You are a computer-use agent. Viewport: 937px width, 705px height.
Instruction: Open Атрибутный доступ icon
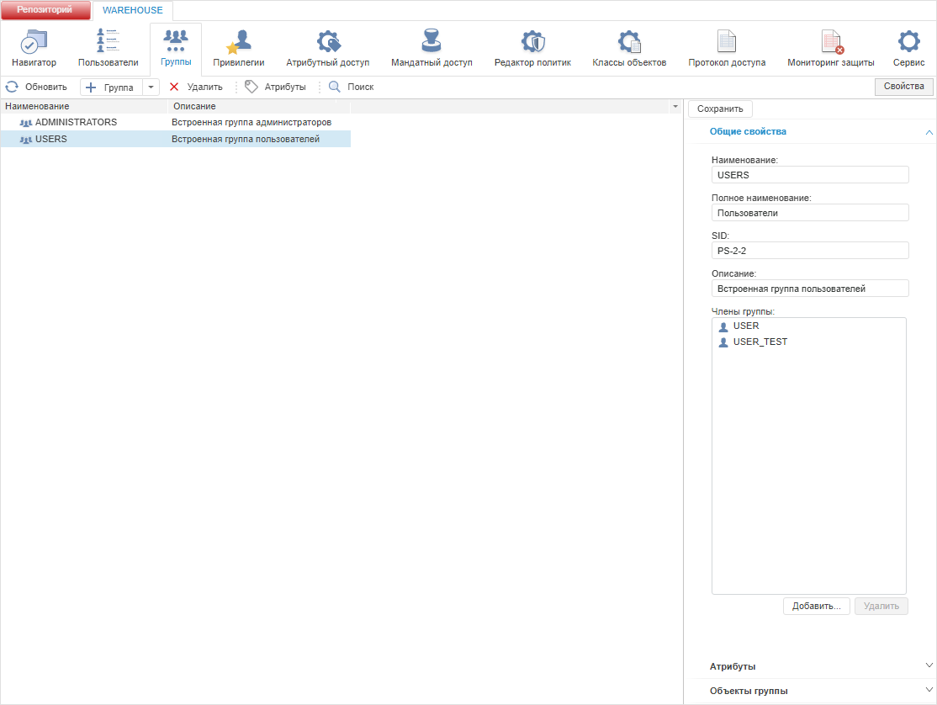coord(327,41)
